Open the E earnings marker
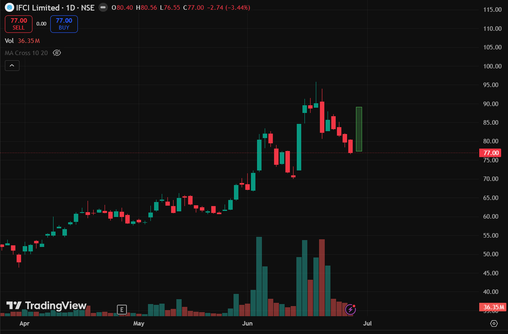The image size is (508, 334). tap(122, 309)
